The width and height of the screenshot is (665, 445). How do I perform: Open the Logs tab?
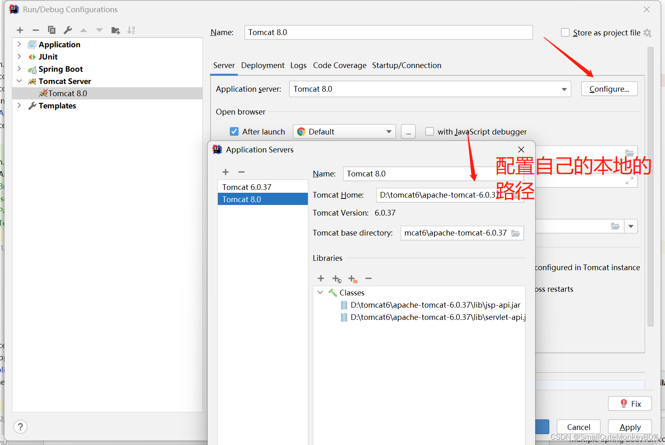[298, 65]
